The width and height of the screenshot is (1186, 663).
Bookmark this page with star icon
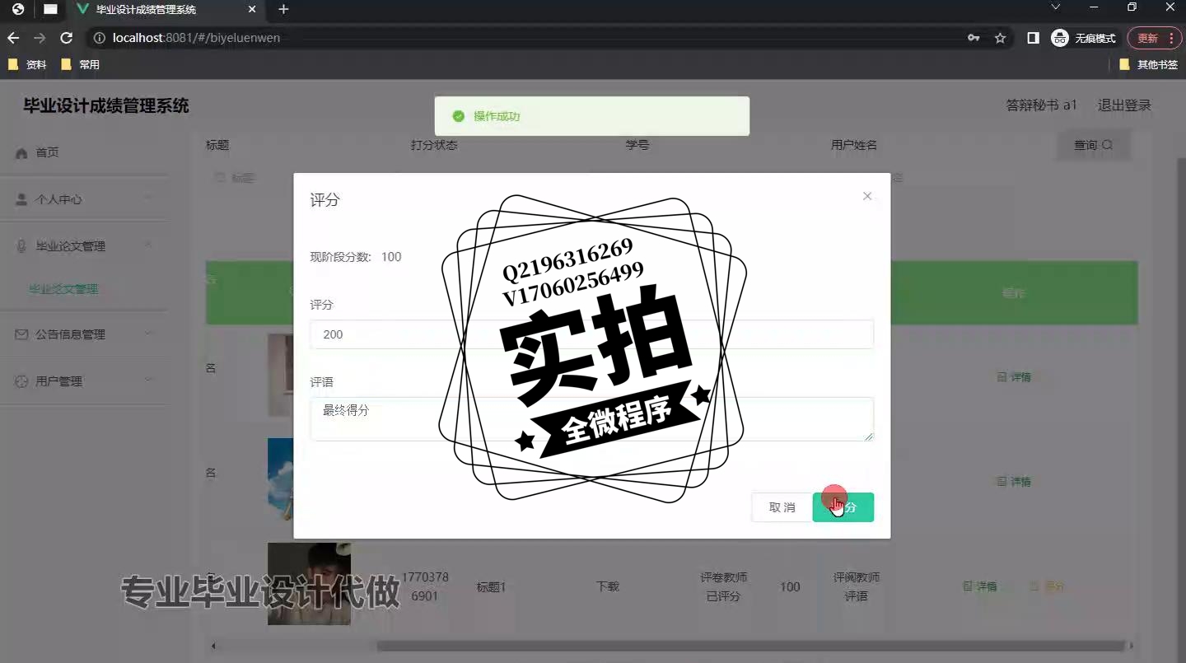click(x=1000, y=38)
